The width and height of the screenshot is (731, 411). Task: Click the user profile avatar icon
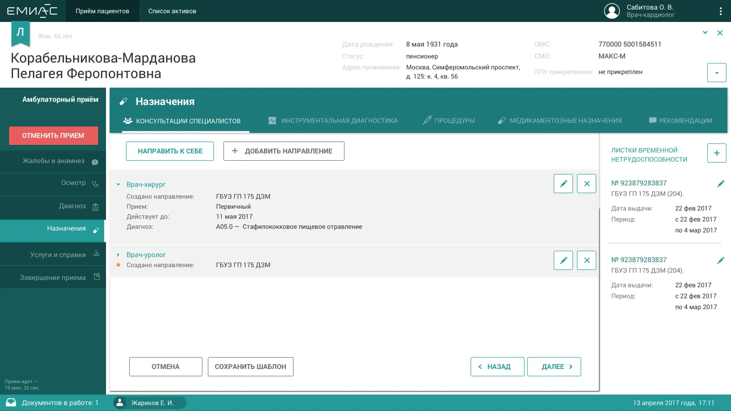point(611,11)
